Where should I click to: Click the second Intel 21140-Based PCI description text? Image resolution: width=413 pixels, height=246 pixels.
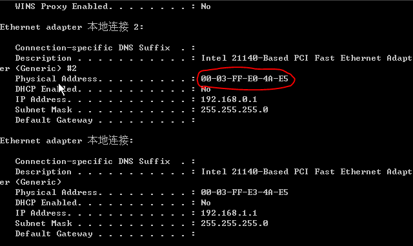click(307, 172)
